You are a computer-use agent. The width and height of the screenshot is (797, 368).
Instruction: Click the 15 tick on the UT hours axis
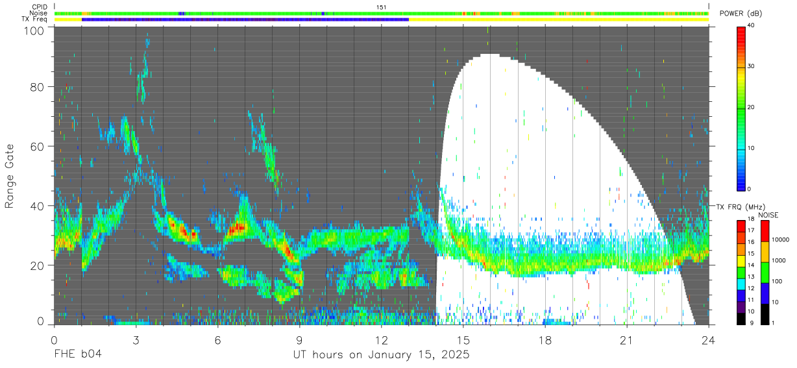(x=463, y=341)
